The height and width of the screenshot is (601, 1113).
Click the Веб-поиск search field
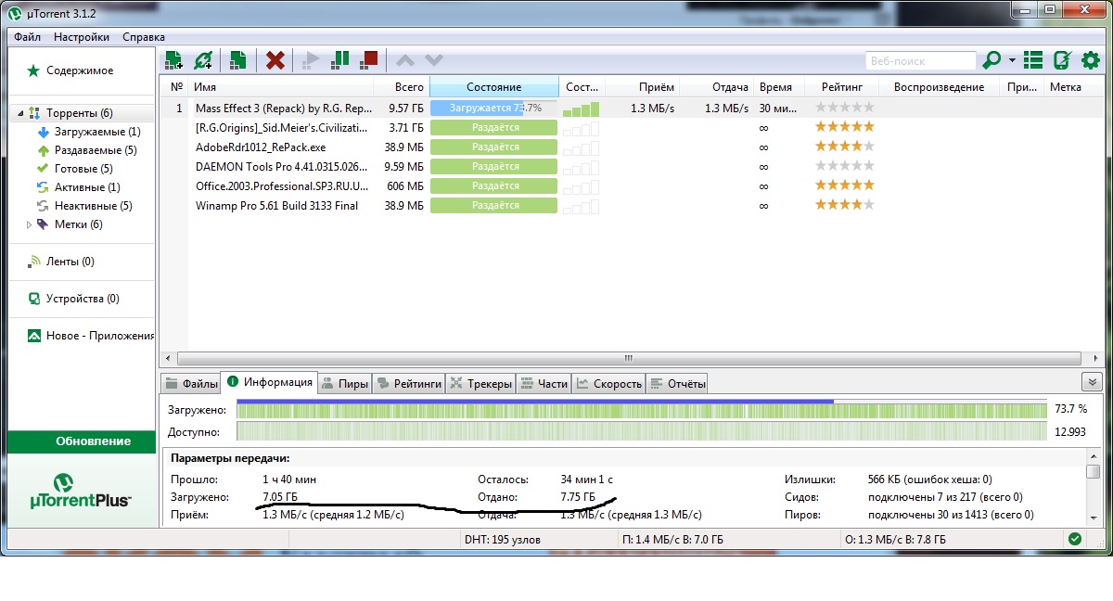[x=920, y=61]
